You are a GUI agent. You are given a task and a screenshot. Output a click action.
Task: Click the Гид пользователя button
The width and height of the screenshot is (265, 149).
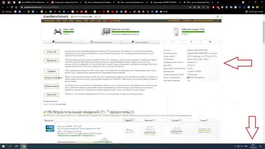140,42
